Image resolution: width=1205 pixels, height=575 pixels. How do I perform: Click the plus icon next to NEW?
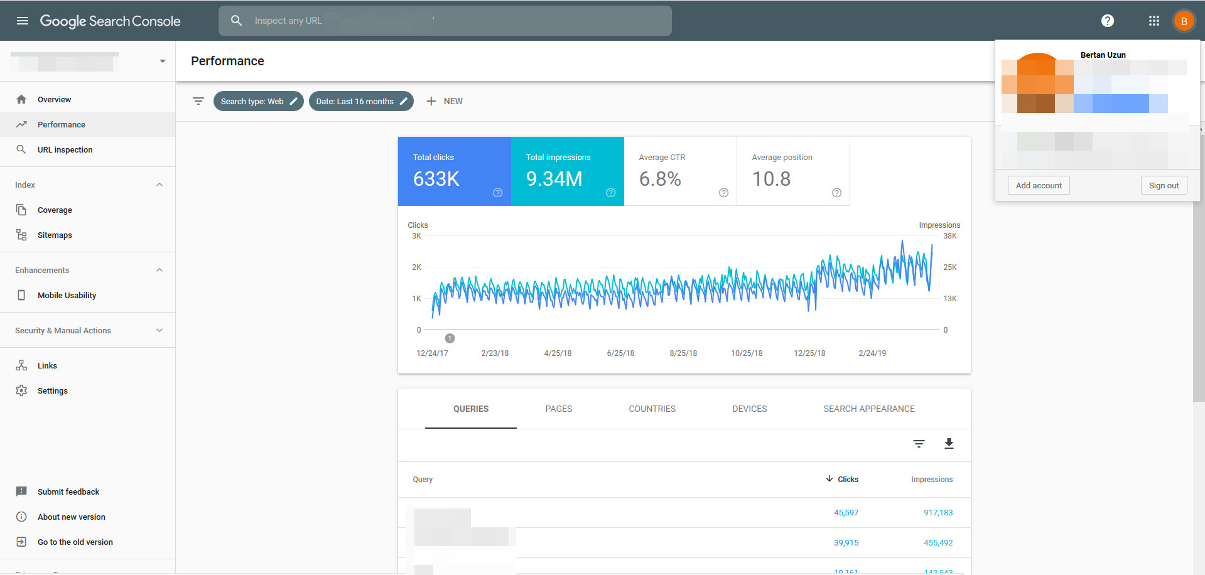[x=431, y=101]
